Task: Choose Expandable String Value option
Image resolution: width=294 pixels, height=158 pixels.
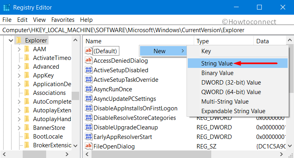Action: (238, 111)
